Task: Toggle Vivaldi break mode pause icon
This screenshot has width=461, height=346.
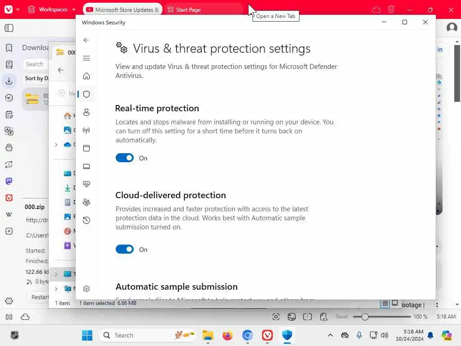Action: click(x=9, y=317)
